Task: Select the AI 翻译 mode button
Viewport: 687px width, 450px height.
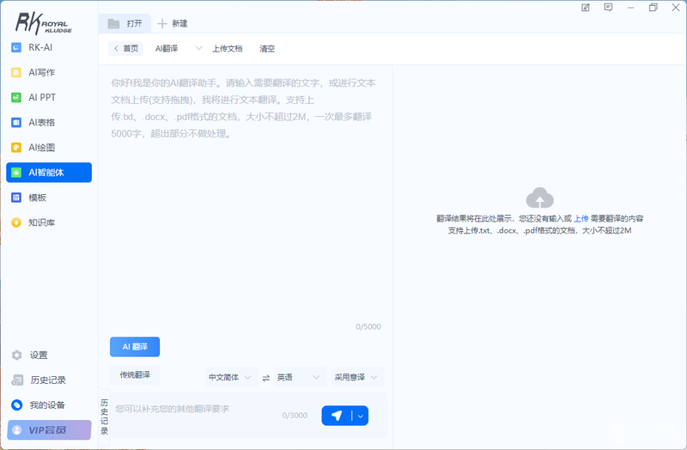Action: point(135,347)
